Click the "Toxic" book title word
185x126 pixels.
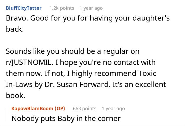tap(155, 74)
